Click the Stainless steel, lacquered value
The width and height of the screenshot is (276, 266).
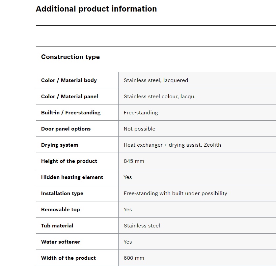coord(156,80)
